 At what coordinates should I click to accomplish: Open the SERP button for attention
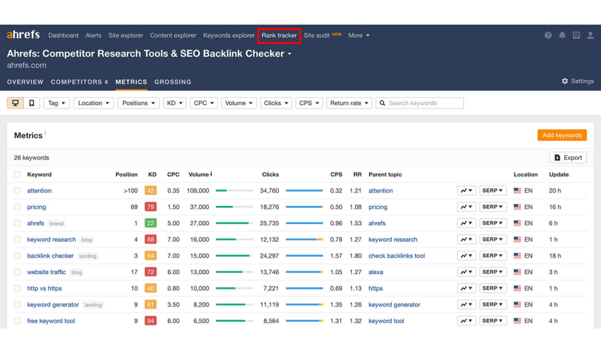pyautogui.click(x=493, y=190)
